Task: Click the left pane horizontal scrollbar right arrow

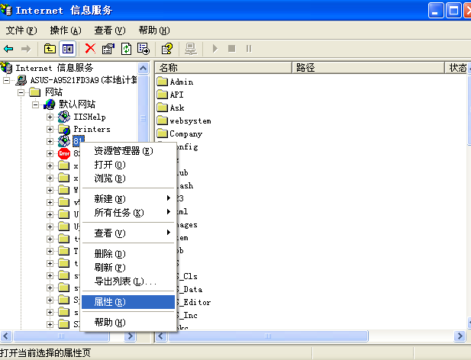Action: point(132,336)
